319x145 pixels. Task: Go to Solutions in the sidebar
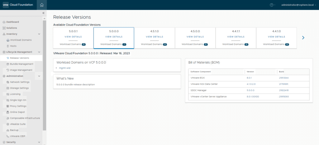point(12,28)
